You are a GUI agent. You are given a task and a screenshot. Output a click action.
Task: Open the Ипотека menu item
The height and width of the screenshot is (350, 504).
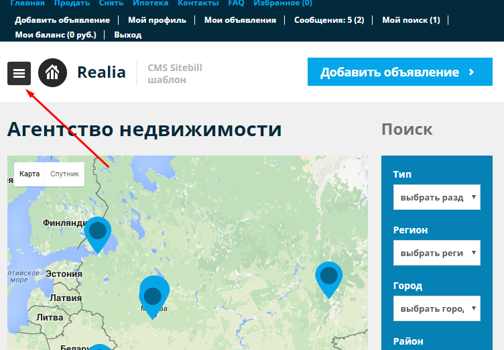(150, 3)
